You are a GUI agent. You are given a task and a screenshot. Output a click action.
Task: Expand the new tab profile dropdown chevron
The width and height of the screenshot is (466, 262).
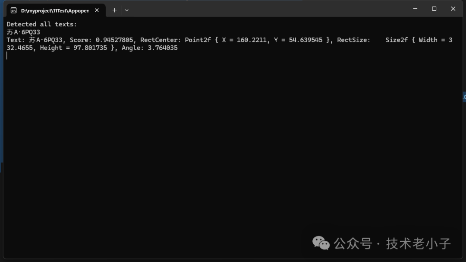point(126,10)
